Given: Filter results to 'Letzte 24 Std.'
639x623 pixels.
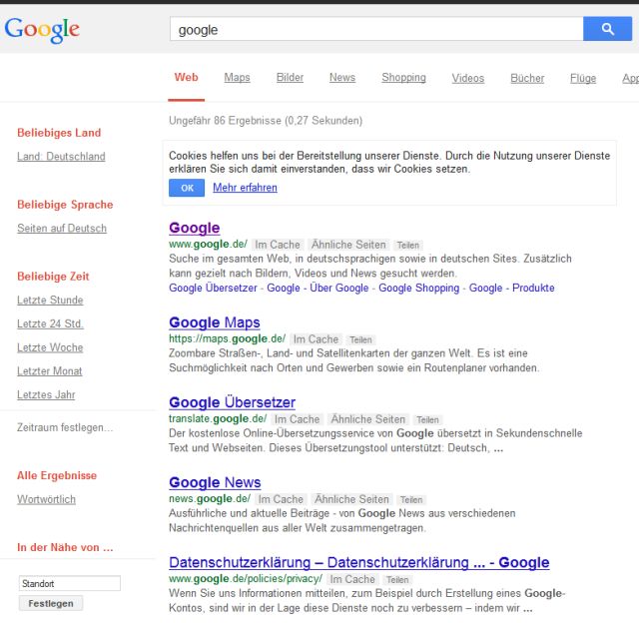Looking at the screenshot, I should tap(50, 323).
